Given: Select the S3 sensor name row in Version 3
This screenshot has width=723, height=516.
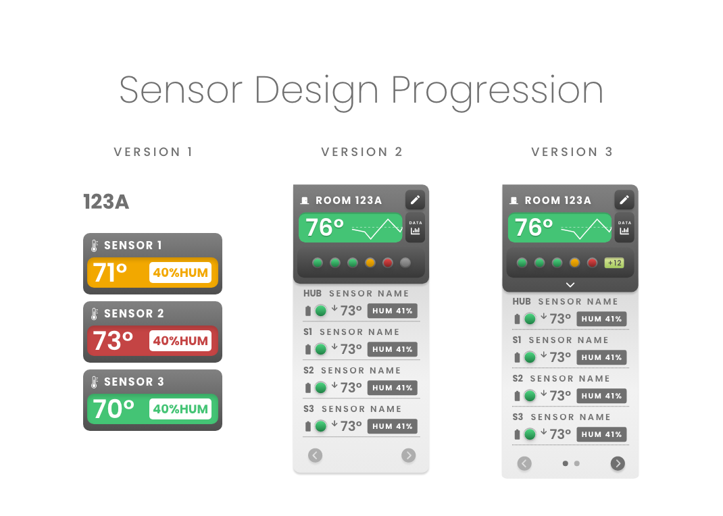Looking at the screenshot, I should pos(570,426).
